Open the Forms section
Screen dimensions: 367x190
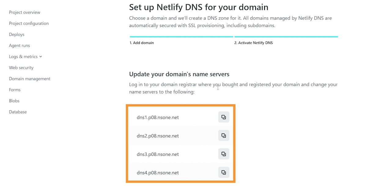[15, 90]
